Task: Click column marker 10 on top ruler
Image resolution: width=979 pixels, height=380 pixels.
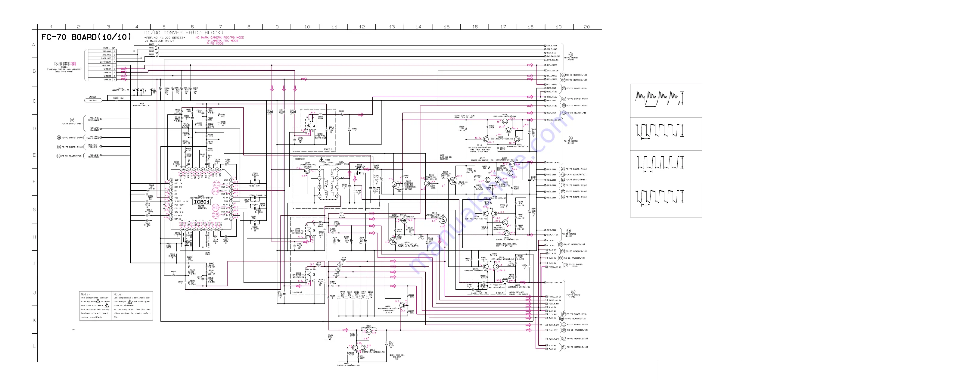Action: click(307, 27)
